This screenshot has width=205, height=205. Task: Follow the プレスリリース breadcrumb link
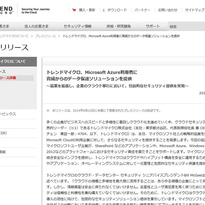tap(46, 36)
